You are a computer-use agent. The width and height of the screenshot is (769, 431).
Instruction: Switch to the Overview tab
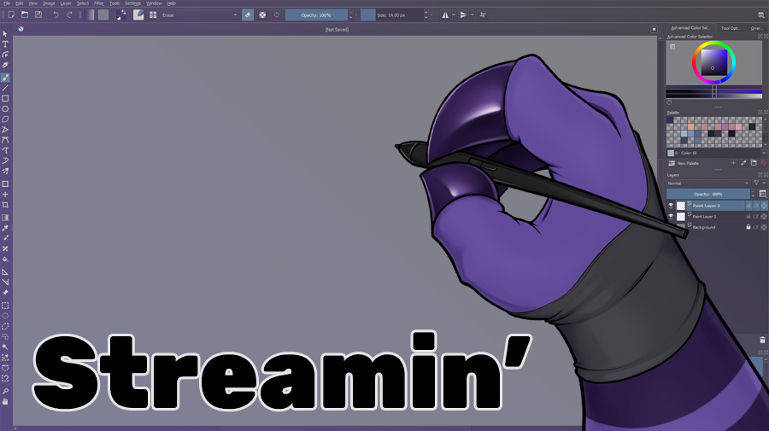(756, 28)
